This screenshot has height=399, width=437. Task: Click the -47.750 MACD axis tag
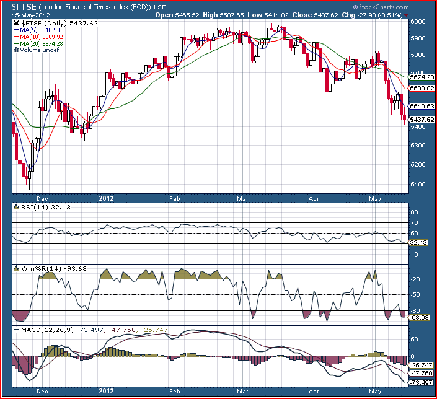tap(421, 374)
